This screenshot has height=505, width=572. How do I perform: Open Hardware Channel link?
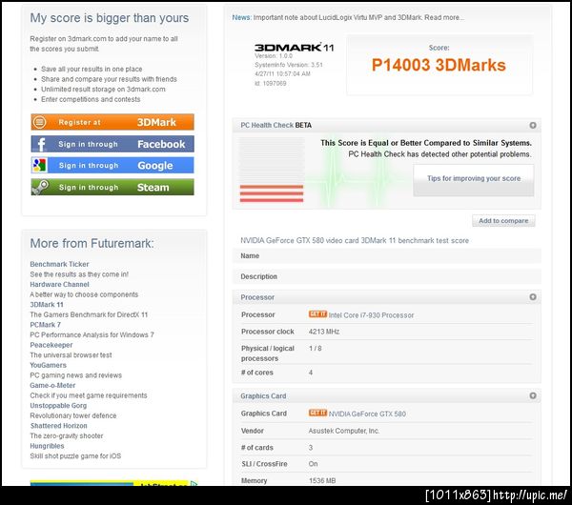click(59, 284)
